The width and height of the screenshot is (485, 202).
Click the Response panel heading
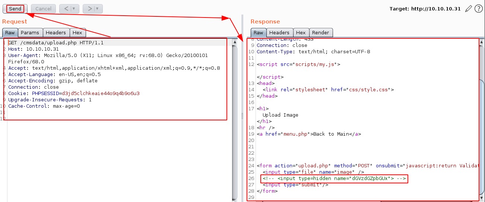pos(265,22)
